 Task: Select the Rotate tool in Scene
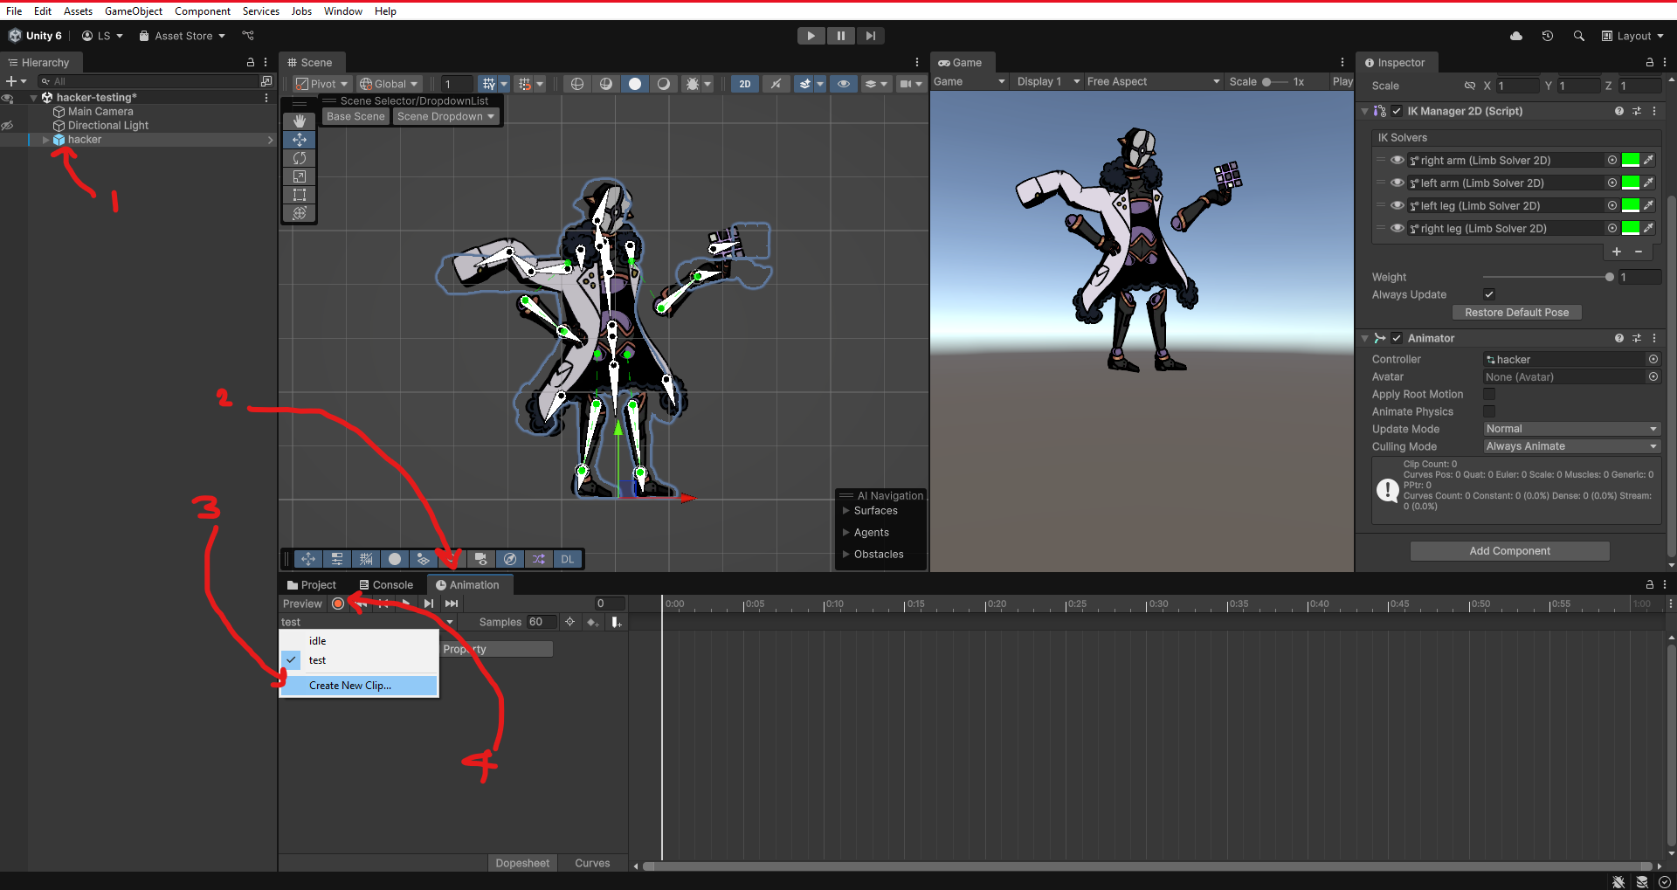click(300, 158)
